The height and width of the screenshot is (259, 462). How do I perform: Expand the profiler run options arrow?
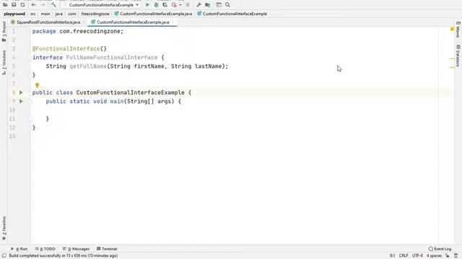180,5
